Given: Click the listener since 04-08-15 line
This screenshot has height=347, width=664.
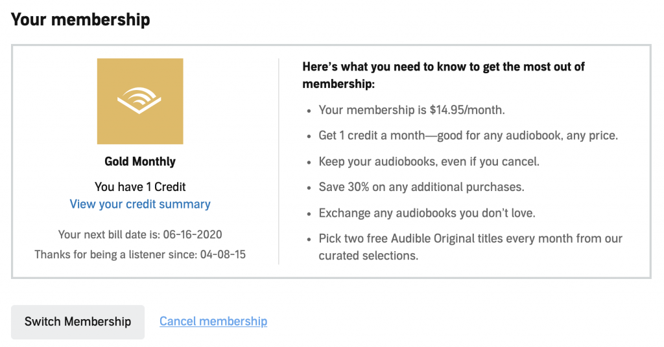Looking at the screenshot, I should (x=140, y=254).
